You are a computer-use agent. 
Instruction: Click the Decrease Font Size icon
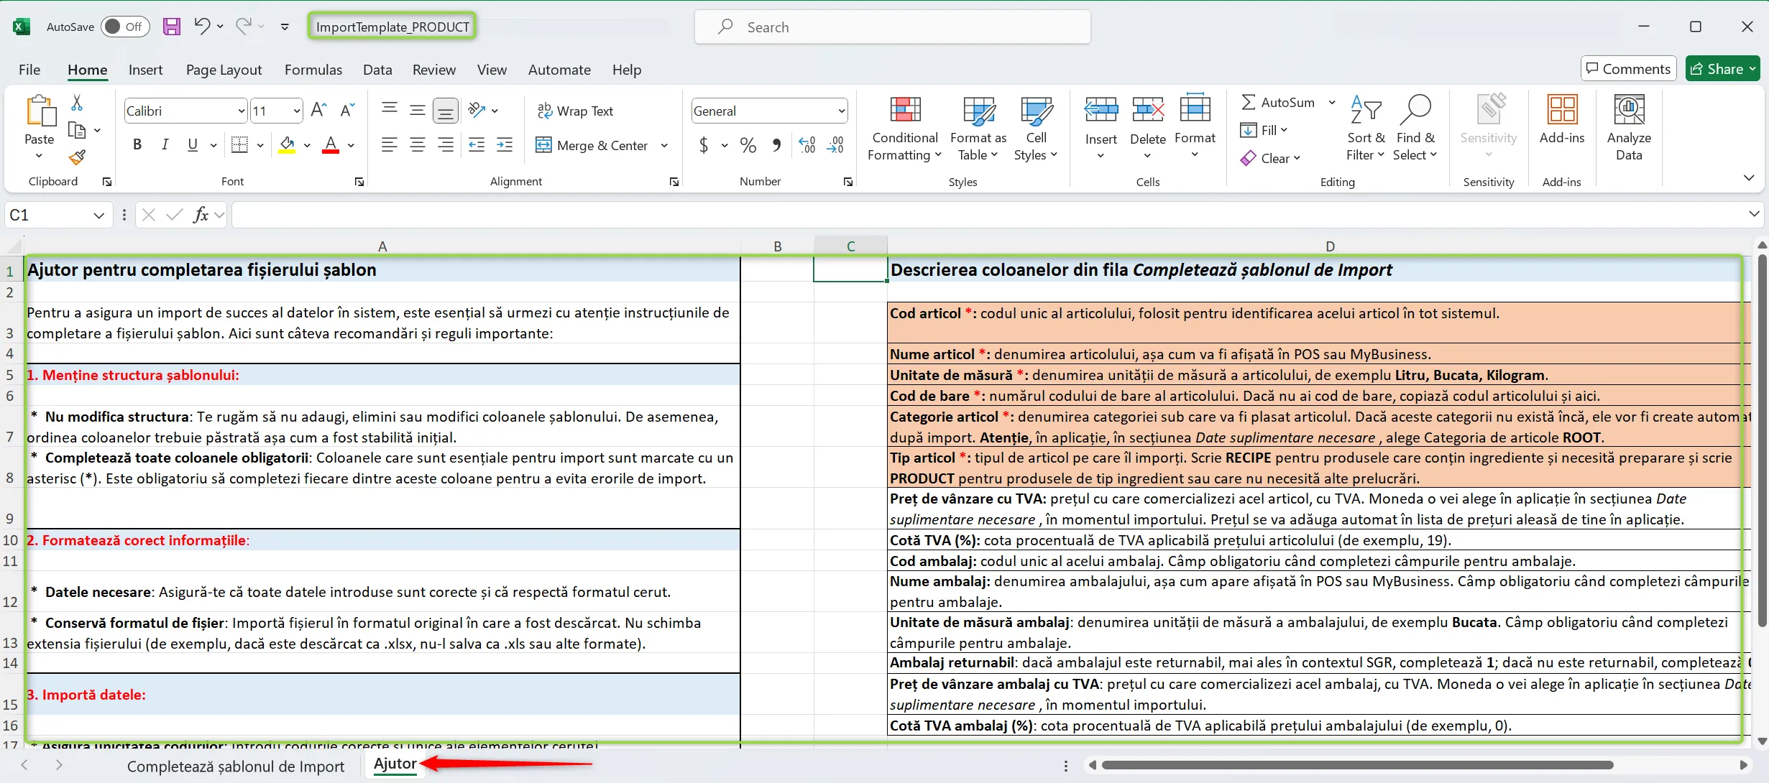(x=348, y=110)
